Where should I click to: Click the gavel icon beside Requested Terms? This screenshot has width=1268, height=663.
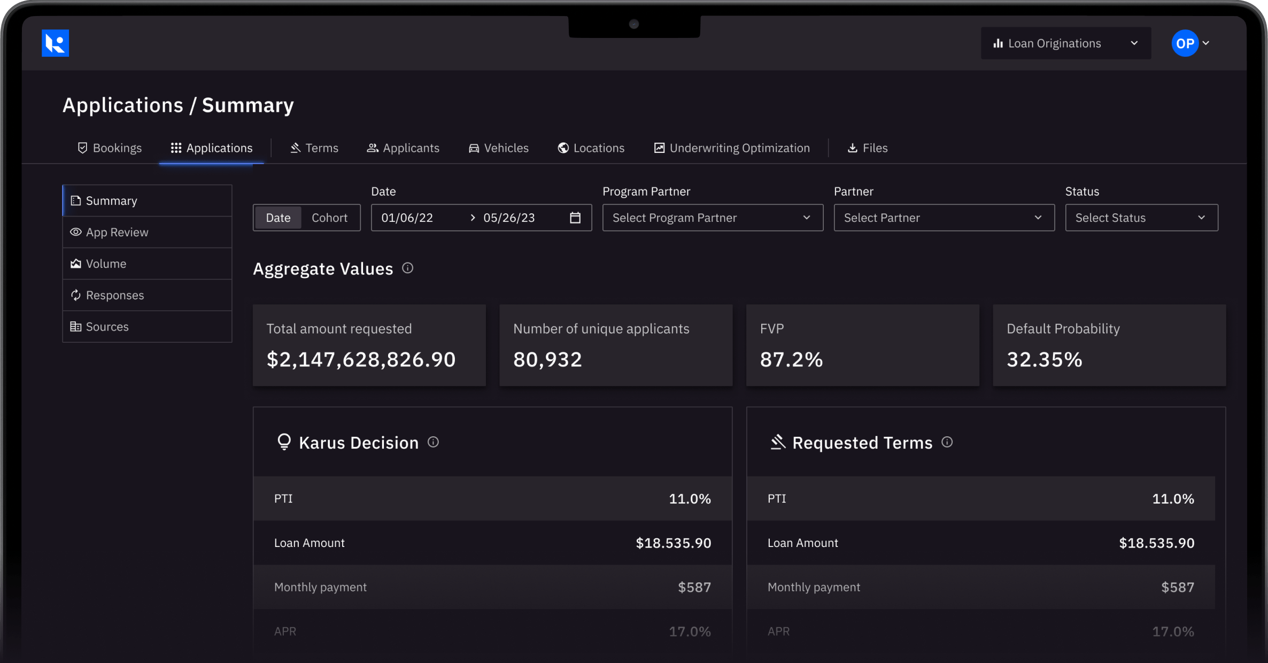(777, 442)
